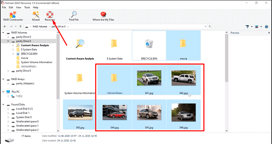Open the View menu
This screenshot has height=144, width=272.
point(19,8)
